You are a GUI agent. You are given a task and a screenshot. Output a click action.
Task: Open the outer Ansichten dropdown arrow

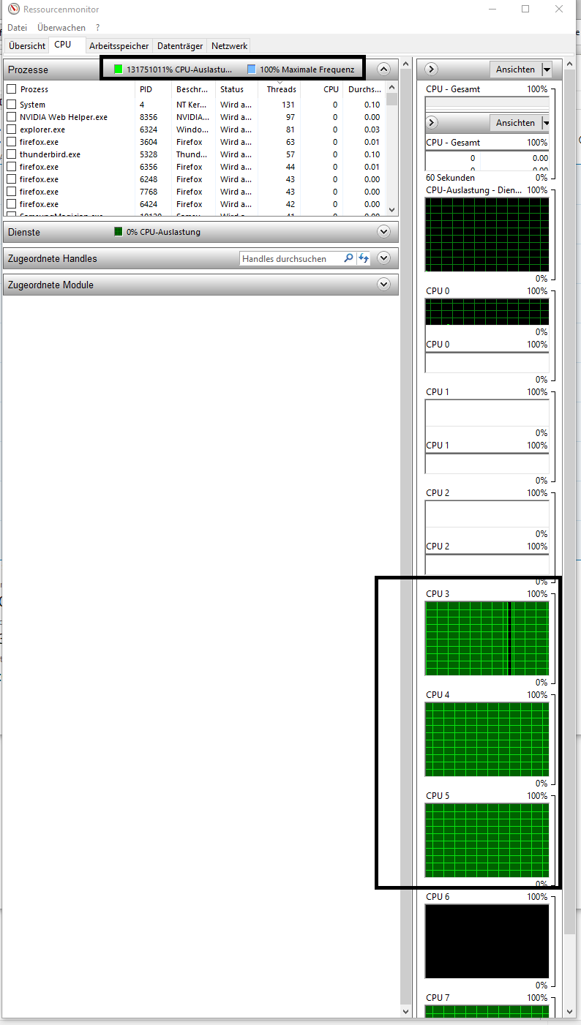coord(547,70)
